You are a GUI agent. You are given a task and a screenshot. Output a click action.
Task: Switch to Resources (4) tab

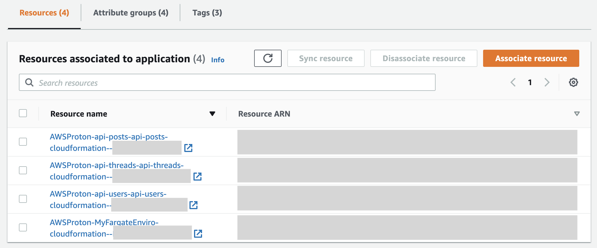(x=44, y=13)
